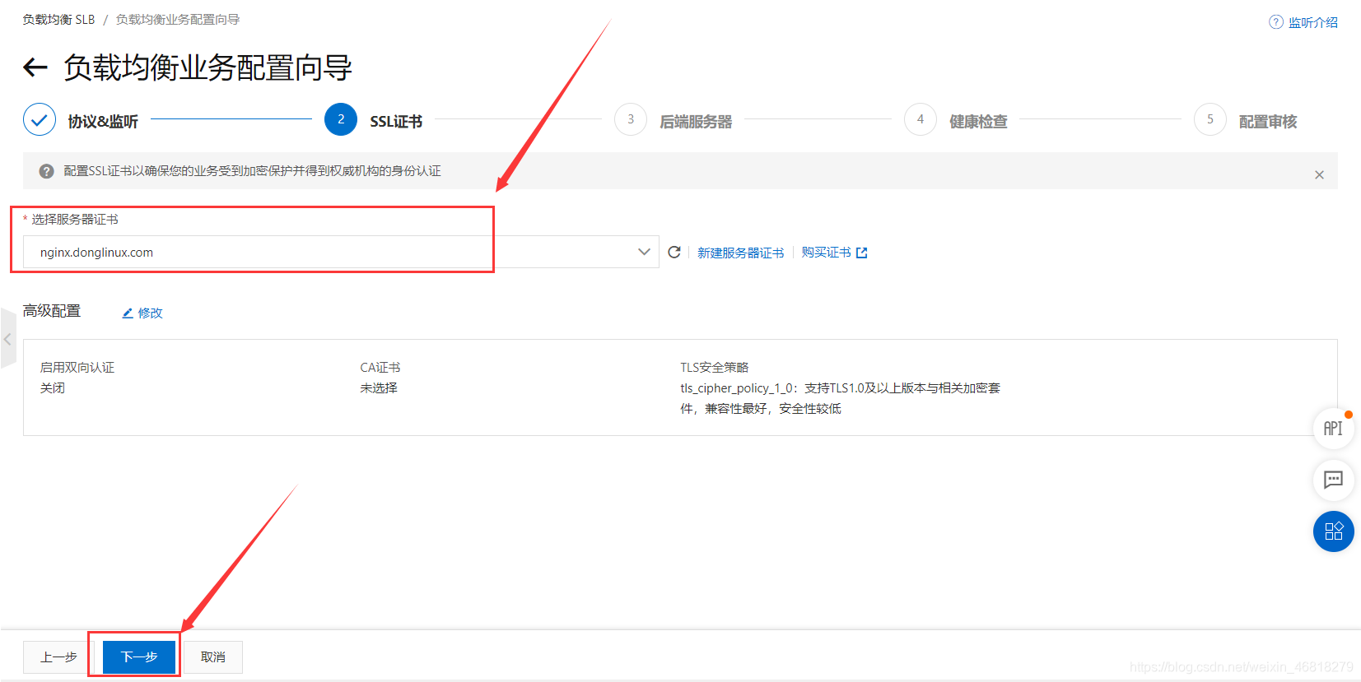Open the blue apps grid floating button

(x=1333, y=531)
